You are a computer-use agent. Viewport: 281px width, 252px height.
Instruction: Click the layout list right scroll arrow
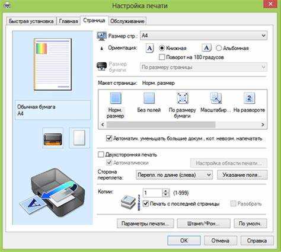[263, 125]
